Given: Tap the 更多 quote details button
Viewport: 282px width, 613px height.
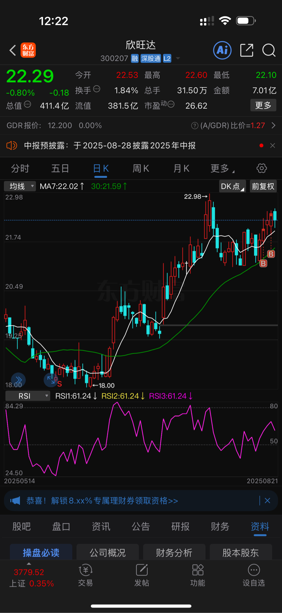Looking at the screenshot, I should pyautogui.click(x=263, y=105).
